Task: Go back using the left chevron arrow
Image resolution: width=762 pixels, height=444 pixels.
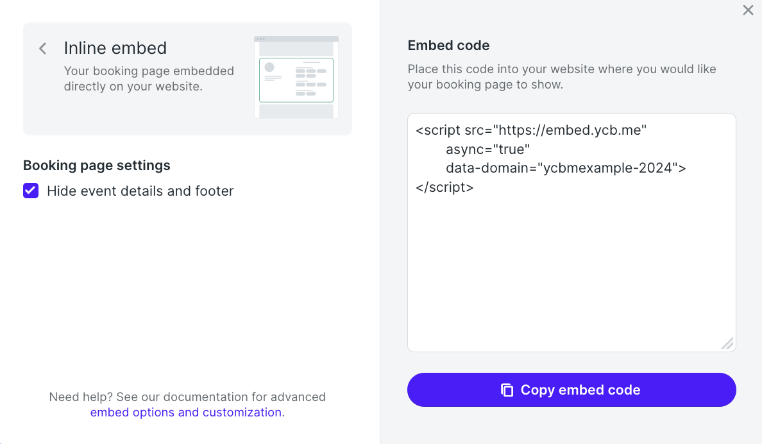Action: point(43,48)
